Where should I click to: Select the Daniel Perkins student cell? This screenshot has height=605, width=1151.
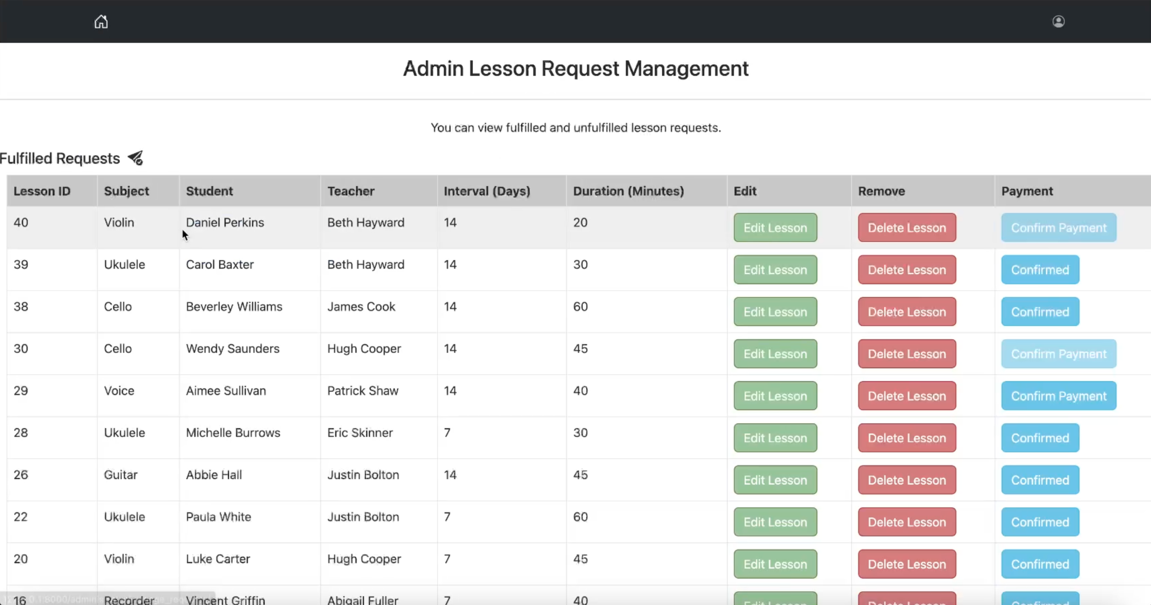point(225,222)
